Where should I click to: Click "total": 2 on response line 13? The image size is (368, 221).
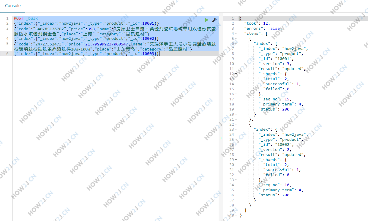(x=276, y=79)
